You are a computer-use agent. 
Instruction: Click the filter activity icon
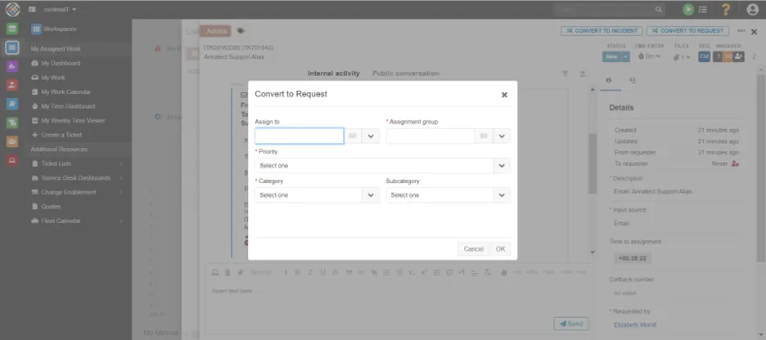click(565, 74)
